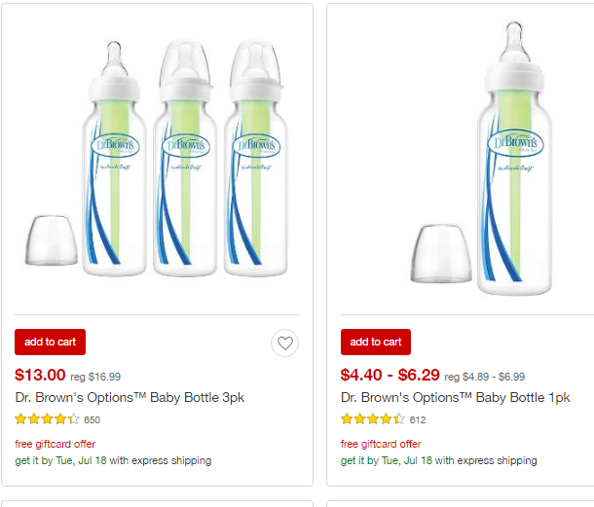Open the 650 reviews count
Screen dimensions: 594x507
93,420
